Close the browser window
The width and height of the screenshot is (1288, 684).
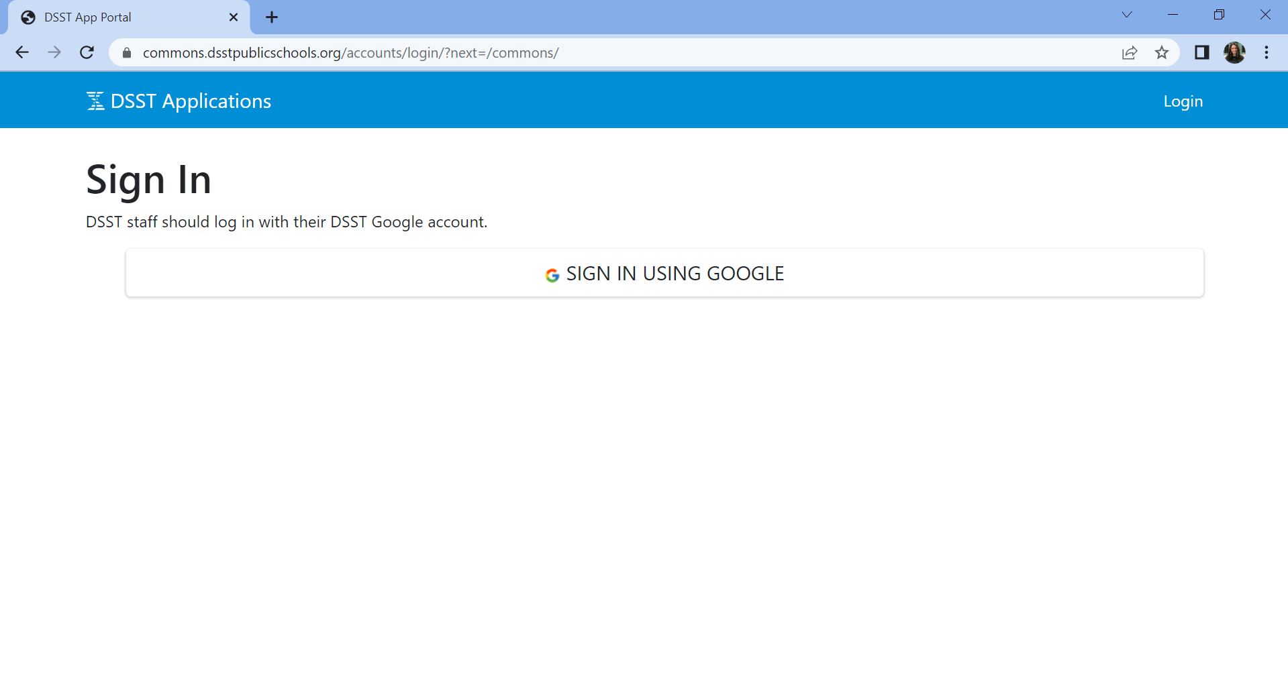coord(1265,15)
